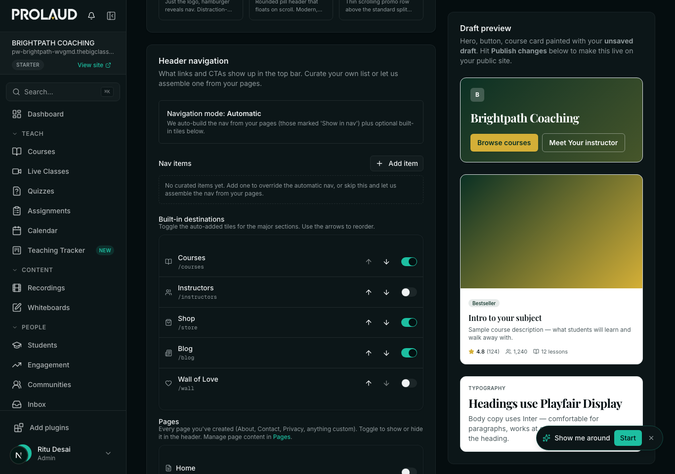Collapse the PEOPLE sidebar section
The width and height of the screenshot is (675, 474).
[x=29, y=327]
